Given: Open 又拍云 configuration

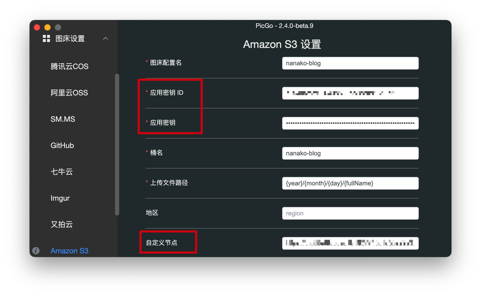Looking at the screenshot, I should [x=62, y=224].
